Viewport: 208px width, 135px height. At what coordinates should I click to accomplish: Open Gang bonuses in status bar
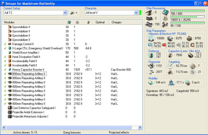coord(72,132)
